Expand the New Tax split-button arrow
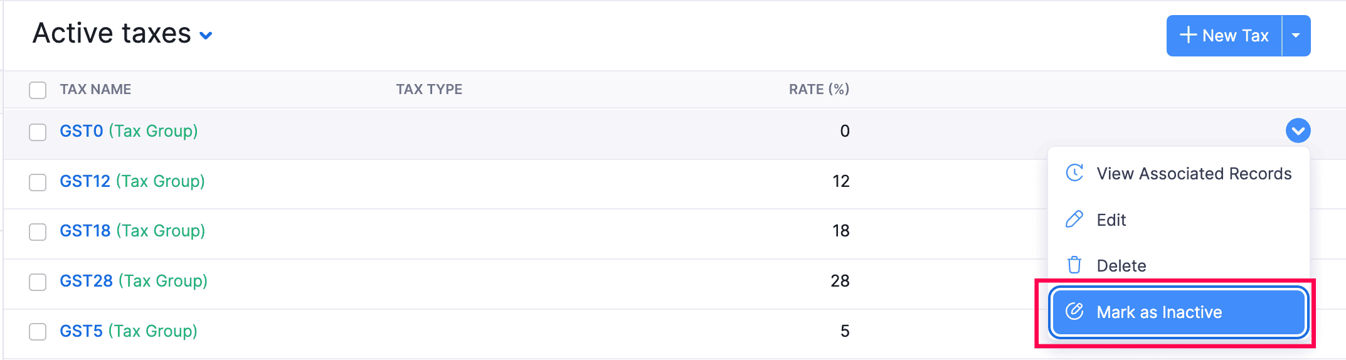This screenshot has height=360, width=1346. [x=1296, y=36]
